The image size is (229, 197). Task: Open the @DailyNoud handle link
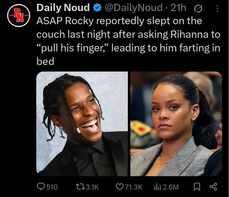point(134,8)
